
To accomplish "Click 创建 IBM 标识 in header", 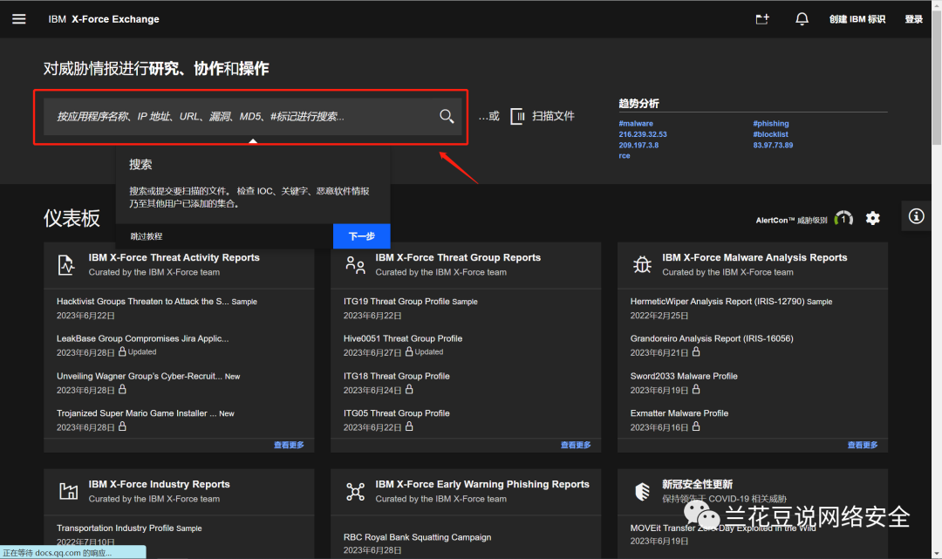I will pyautogui.click(x=857, y=19).
